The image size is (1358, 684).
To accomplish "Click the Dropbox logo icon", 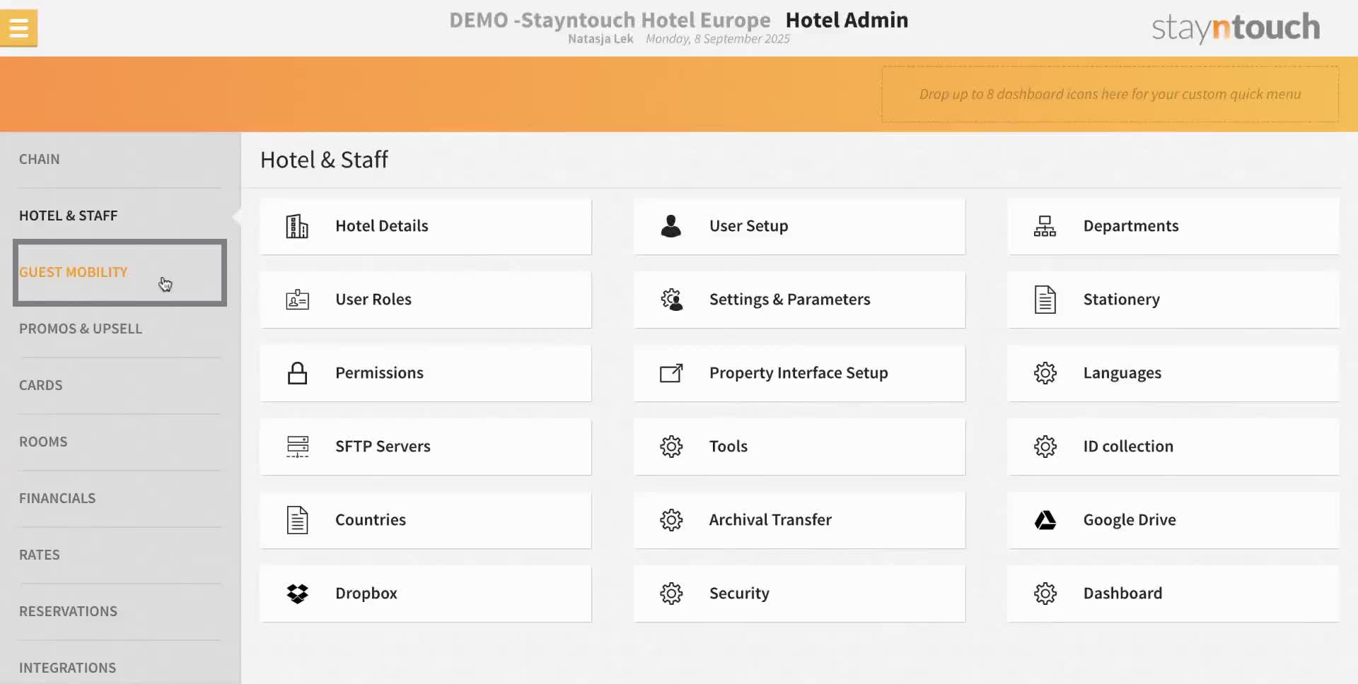I will point(296,594).
